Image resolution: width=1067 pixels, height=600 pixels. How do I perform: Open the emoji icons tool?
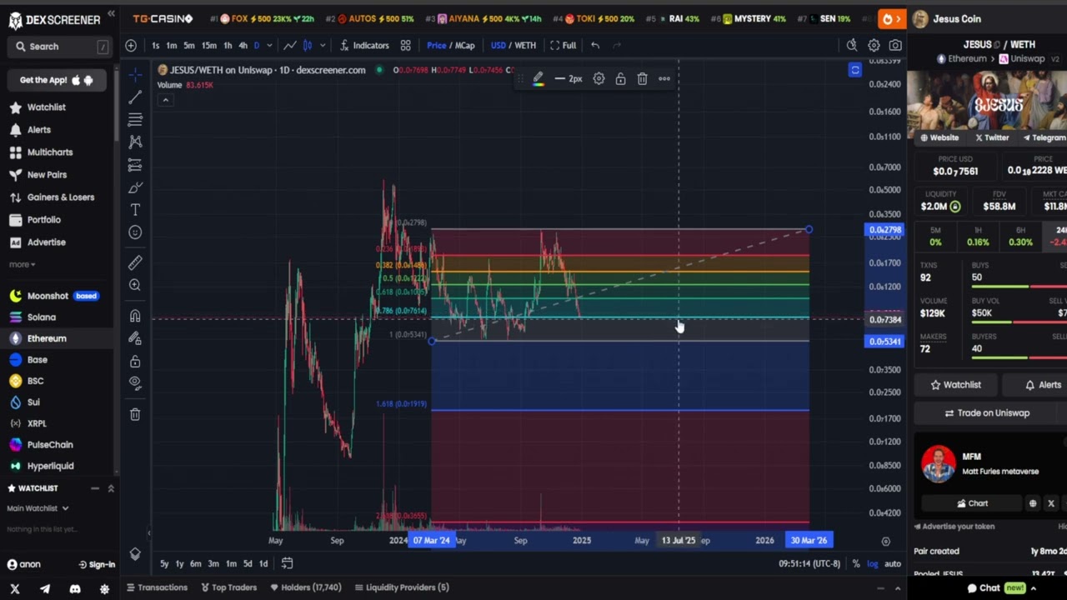point(135,232)
